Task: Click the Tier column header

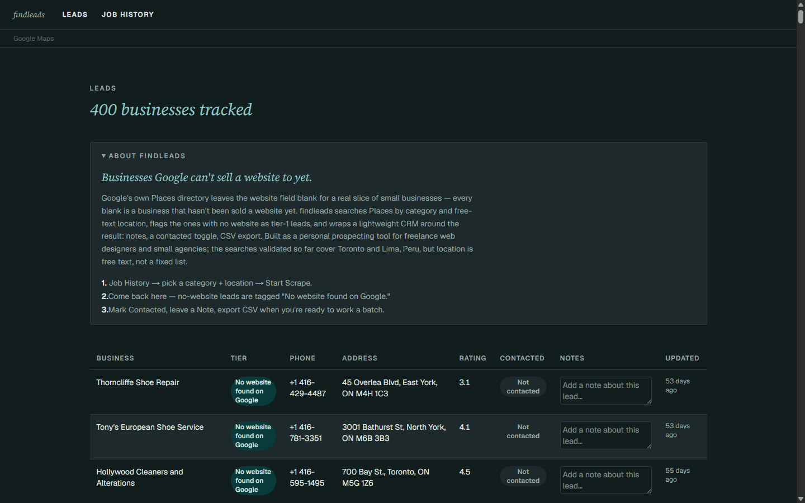Action: 239,358
